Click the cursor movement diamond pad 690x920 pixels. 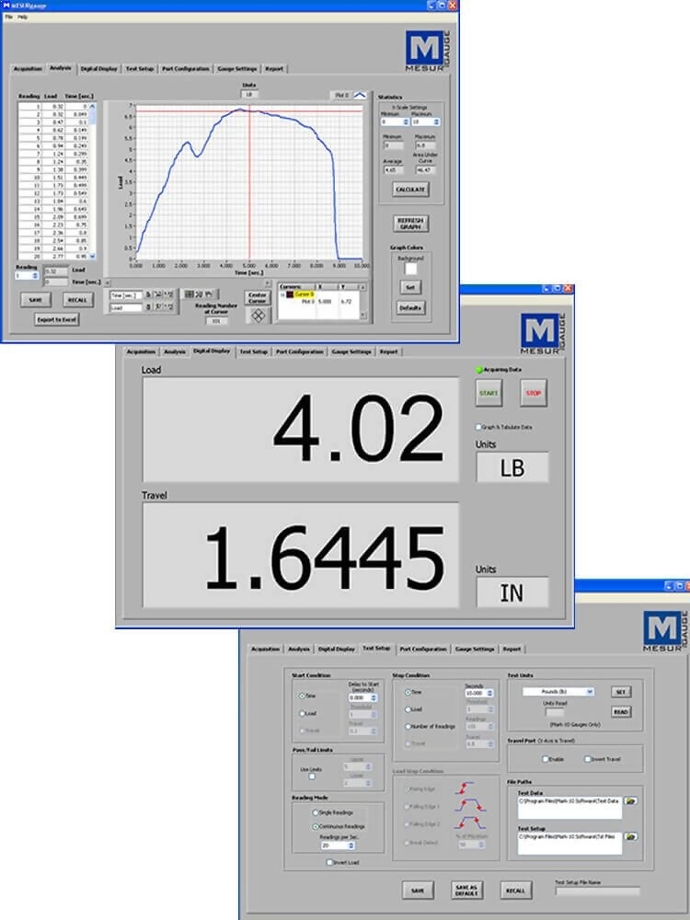[x=259, y=315]
